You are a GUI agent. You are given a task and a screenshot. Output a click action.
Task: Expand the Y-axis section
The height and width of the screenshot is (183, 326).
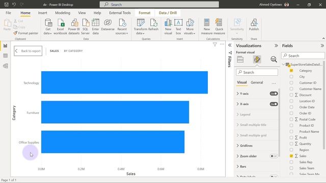(238, 94)
